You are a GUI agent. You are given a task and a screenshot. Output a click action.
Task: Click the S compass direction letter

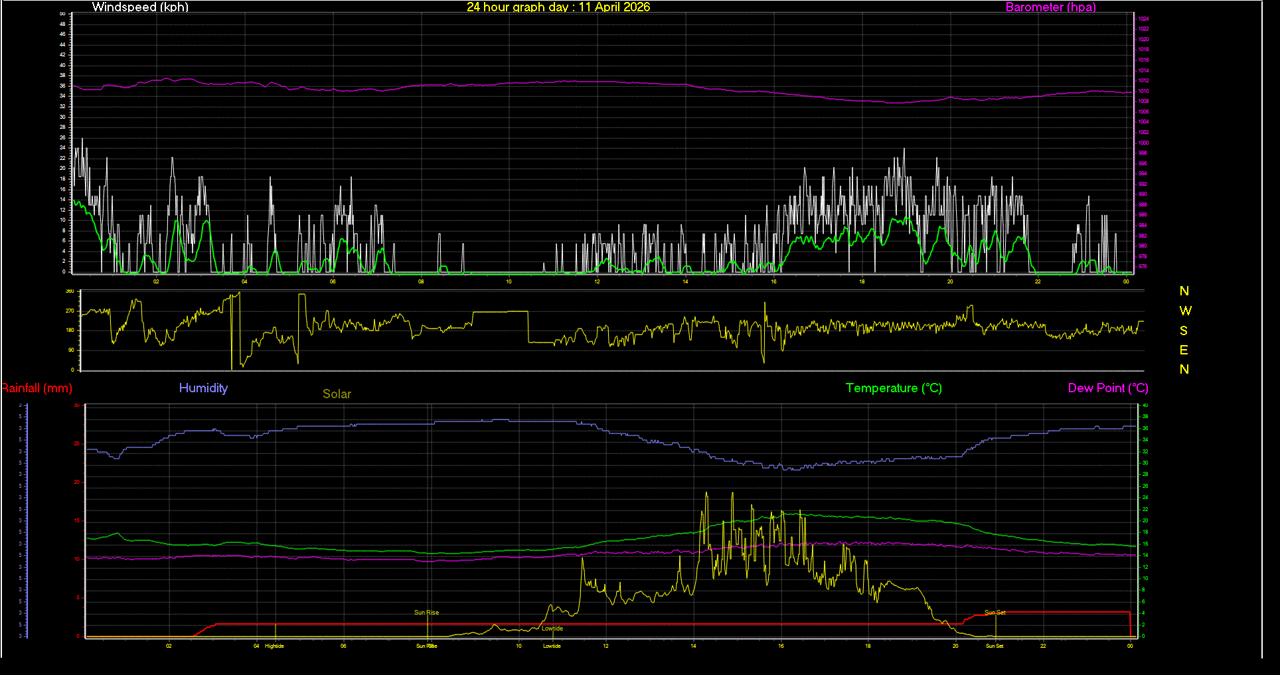[1184, 331]
